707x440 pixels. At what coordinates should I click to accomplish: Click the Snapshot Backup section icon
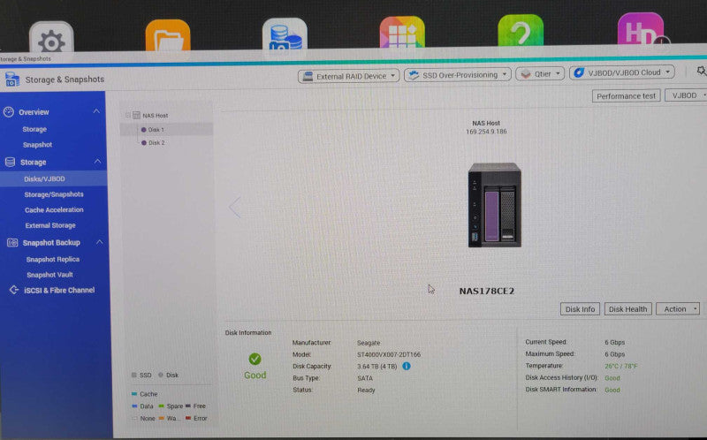(12, 243)
